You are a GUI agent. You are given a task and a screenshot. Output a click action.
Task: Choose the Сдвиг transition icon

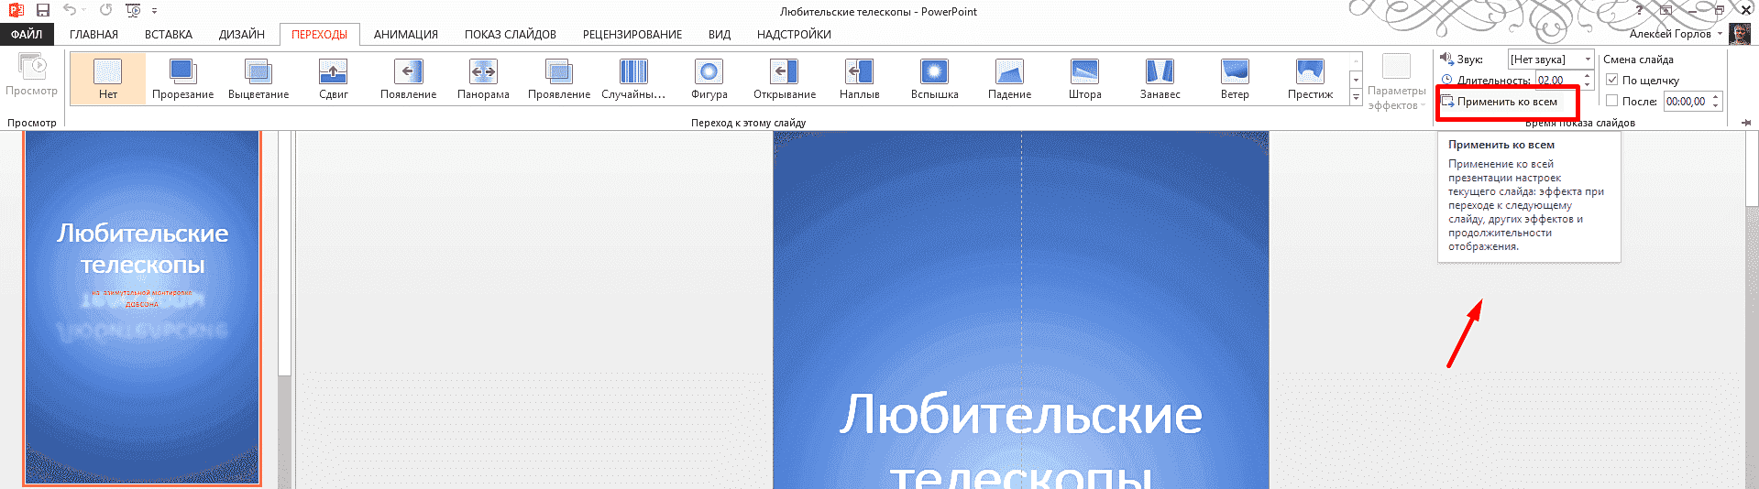[333, 78]
